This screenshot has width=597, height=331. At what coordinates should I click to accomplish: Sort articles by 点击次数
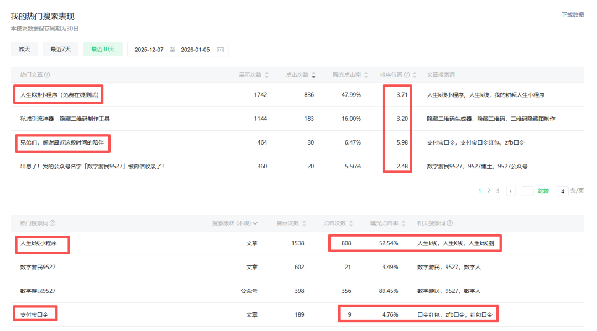click(313, 75)
